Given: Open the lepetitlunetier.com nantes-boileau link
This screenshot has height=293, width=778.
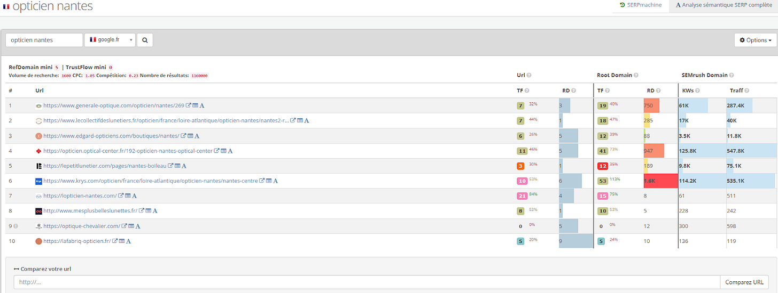Looking at the screenshot, I should click(105, 166).
